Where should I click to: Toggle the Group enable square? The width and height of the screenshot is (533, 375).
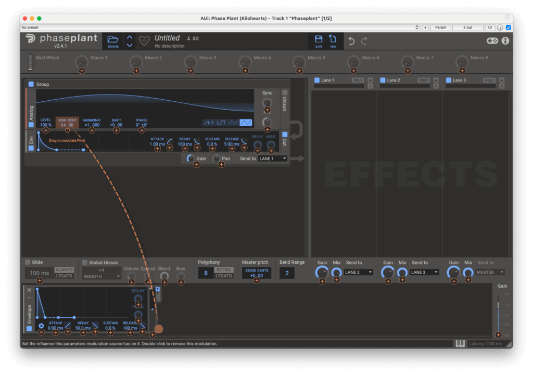pyautogui.click(x=31, y=84)
